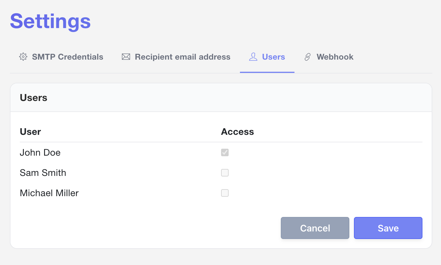The image size is (441, 265).
Task: Enable Access for Sam Smith
Action: click(225, 173)
